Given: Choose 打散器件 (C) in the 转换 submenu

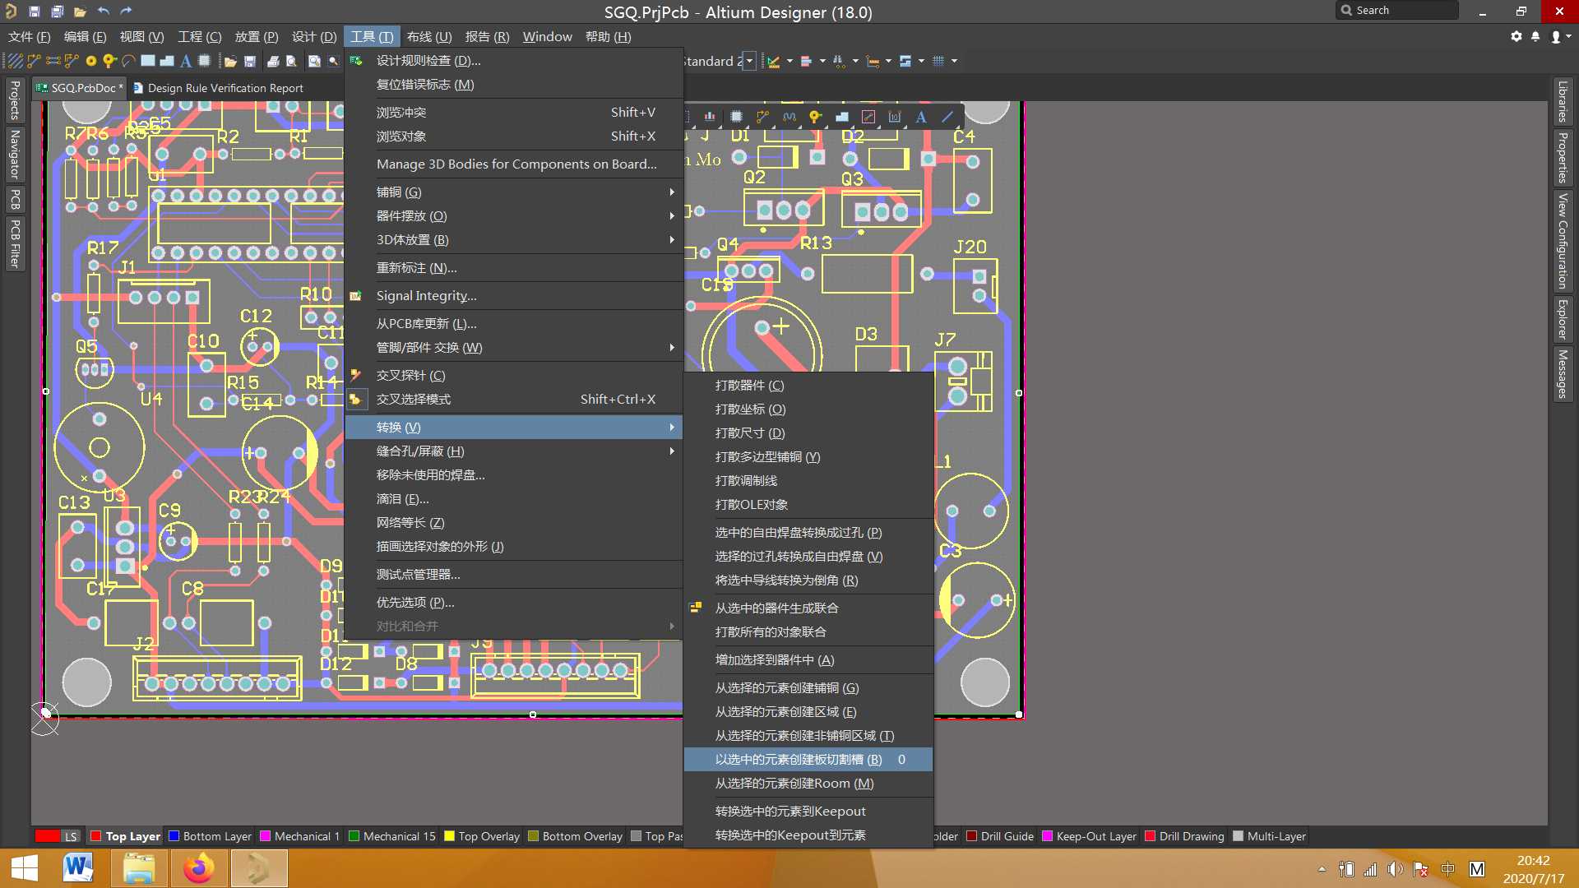Looking at the screenshot, I should click(808, 385).
